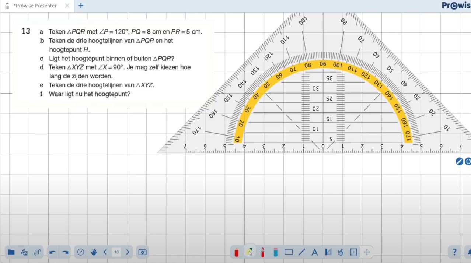Select the hand pan tool
This screenshot has height=263, width=471.
point(94,252)
